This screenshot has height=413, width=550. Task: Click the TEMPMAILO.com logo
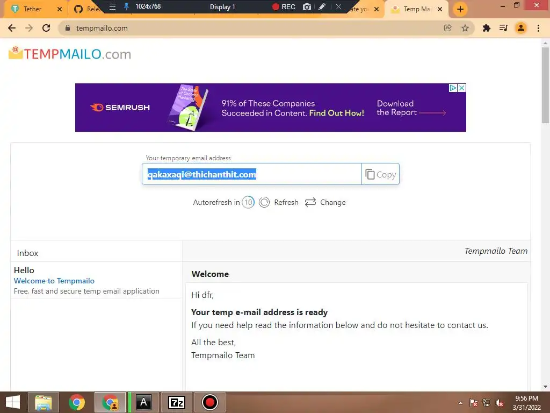point(70,54)
